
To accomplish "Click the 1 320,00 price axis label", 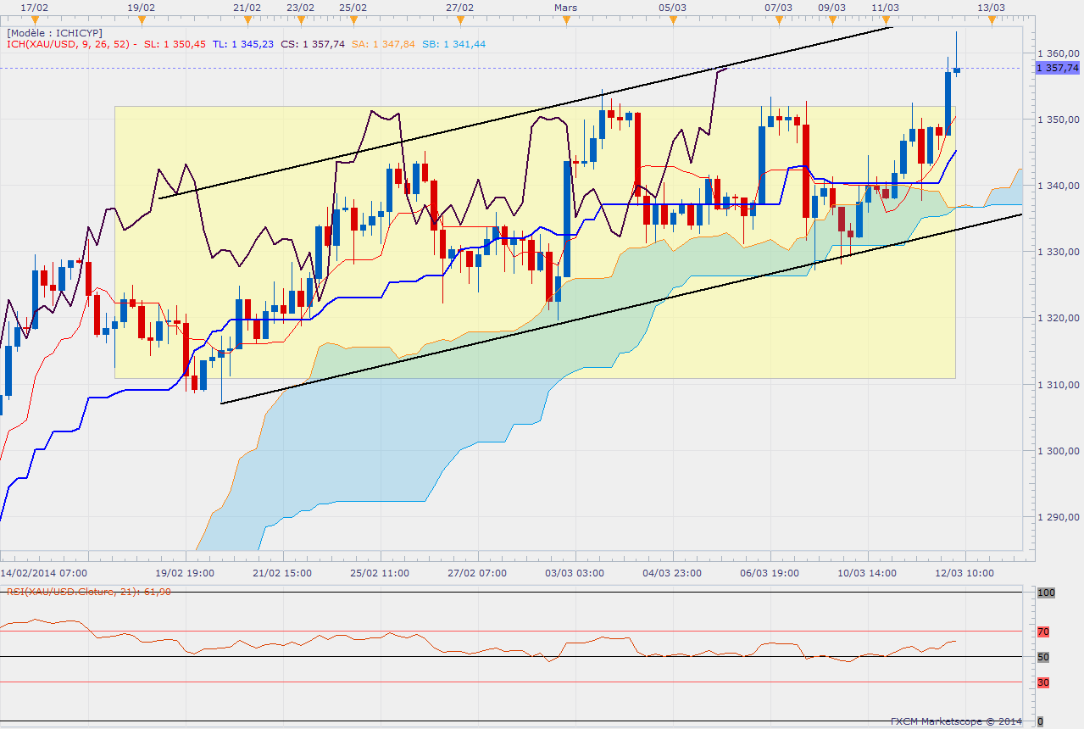I will point(1058,318).
